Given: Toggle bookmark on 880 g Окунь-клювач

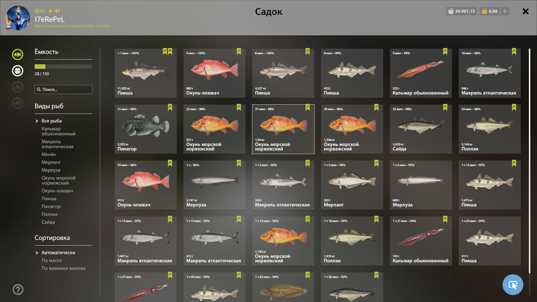Looking at the screenshot, I should click(239, 51).
